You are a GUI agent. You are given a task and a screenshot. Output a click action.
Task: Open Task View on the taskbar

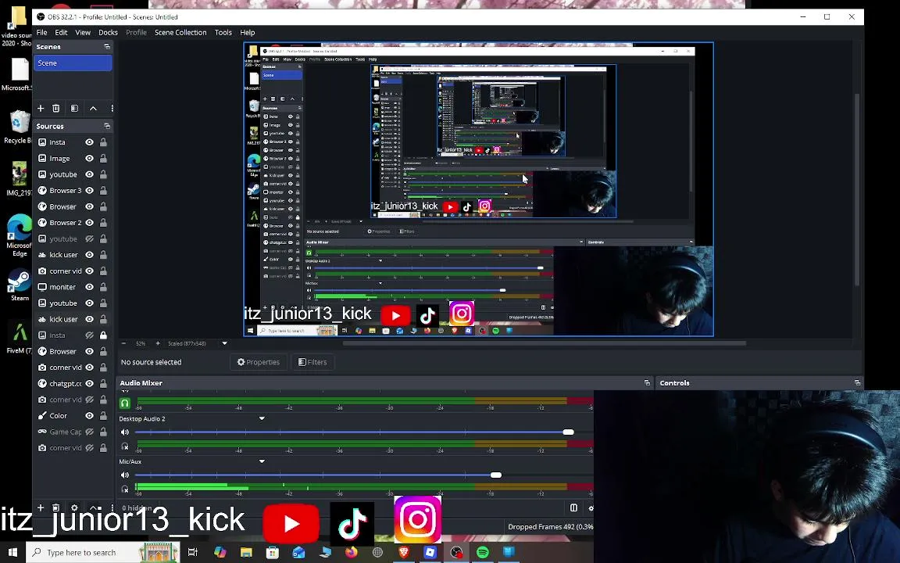pos(193,552)
